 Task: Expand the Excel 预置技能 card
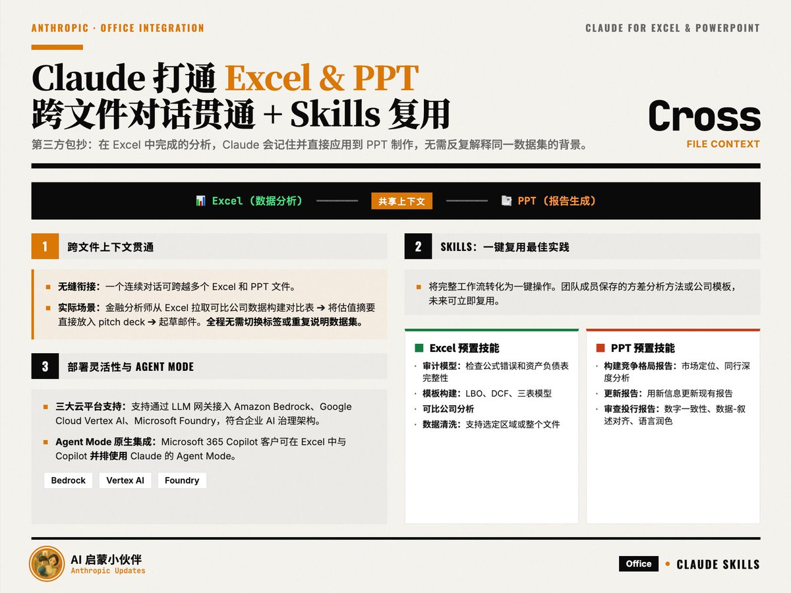pos(492,425)
